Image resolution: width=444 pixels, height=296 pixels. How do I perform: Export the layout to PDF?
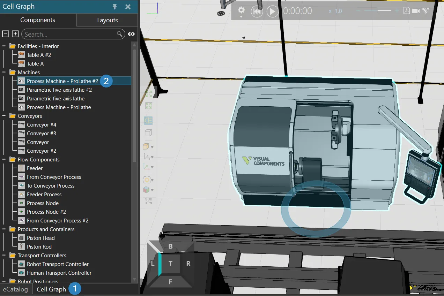click(x=406, y=11)
